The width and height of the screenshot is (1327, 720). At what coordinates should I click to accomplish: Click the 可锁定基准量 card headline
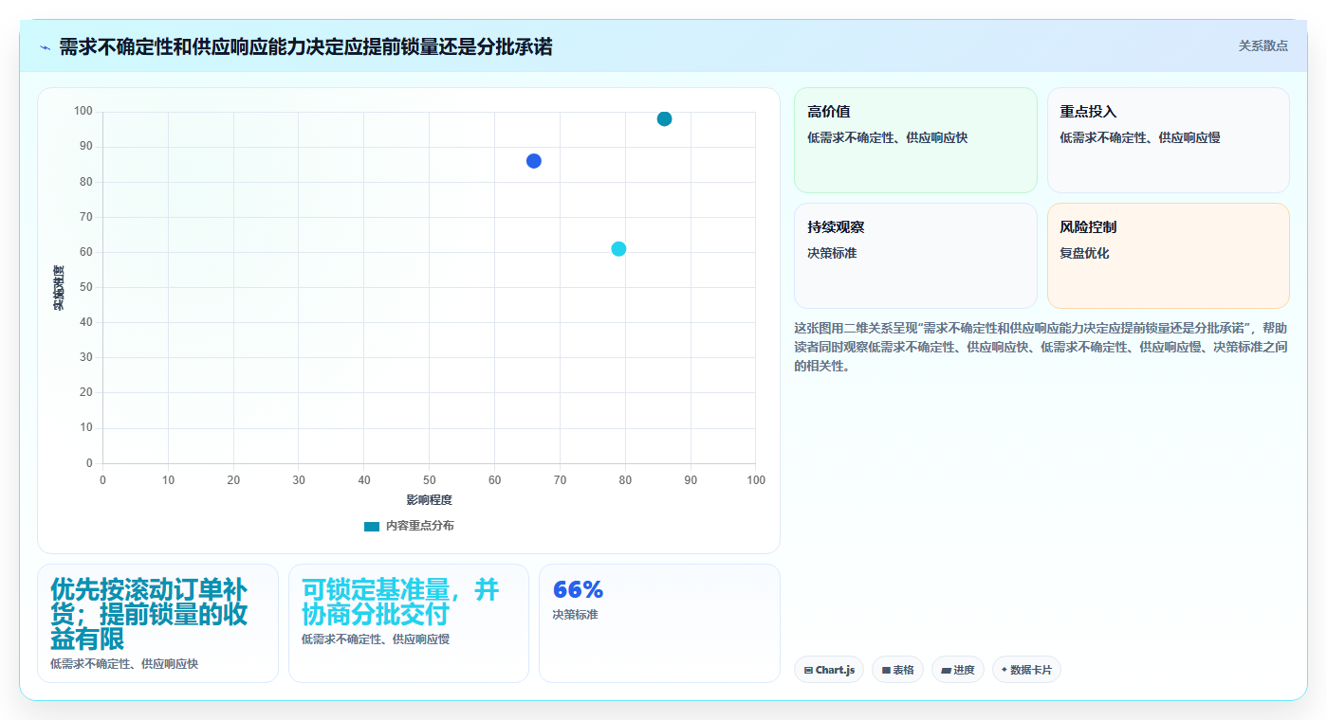coord(400,602)
